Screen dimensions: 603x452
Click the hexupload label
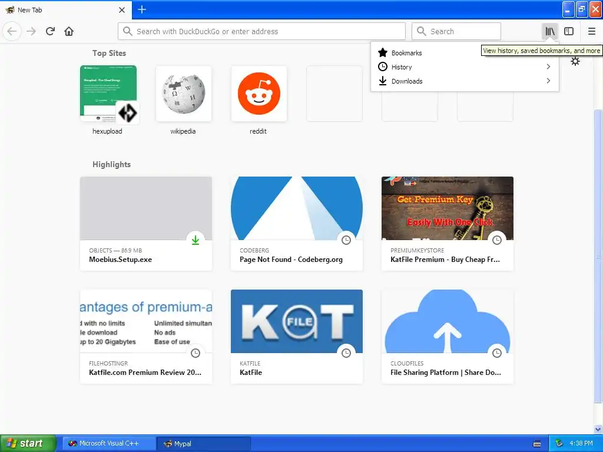tap(107, 131)
